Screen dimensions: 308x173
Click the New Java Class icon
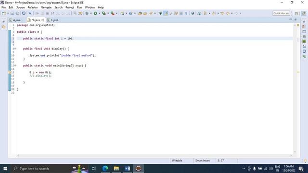coord(130,13)
